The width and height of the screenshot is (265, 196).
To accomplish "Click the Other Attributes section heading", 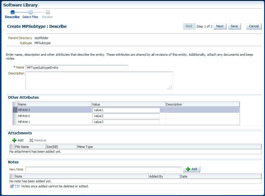I will pos(23,97).
